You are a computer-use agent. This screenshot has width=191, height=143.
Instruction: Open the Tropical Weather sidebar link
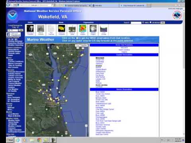click(x=15, y=83)
